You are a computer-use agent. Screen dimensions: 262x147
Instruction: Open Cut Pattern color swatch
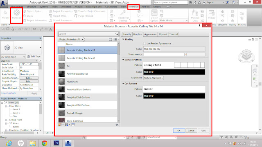tap(174, 96)
